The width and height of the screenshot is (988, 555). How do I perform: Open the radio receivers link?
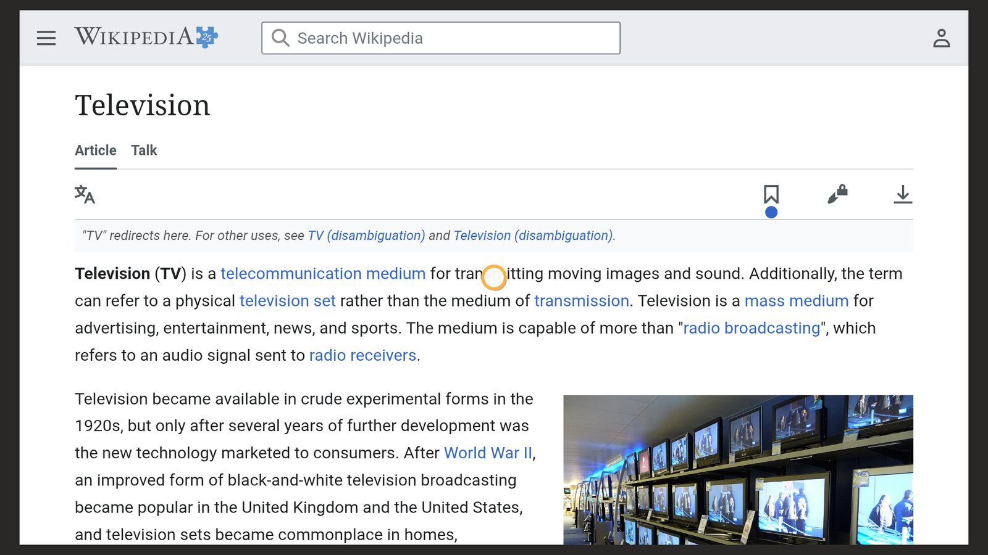pos(362,355)
